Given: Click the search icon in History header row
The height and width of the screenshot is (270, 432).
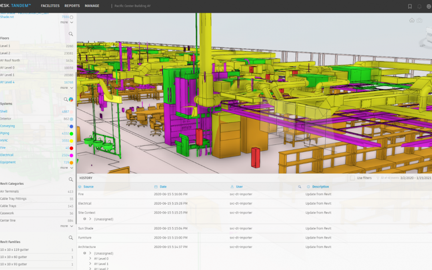Looking at the screenshot, I should 300,187.
